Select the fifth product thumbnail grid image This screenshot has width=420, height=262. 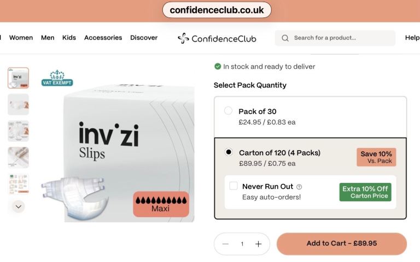(x=18, y=184)
